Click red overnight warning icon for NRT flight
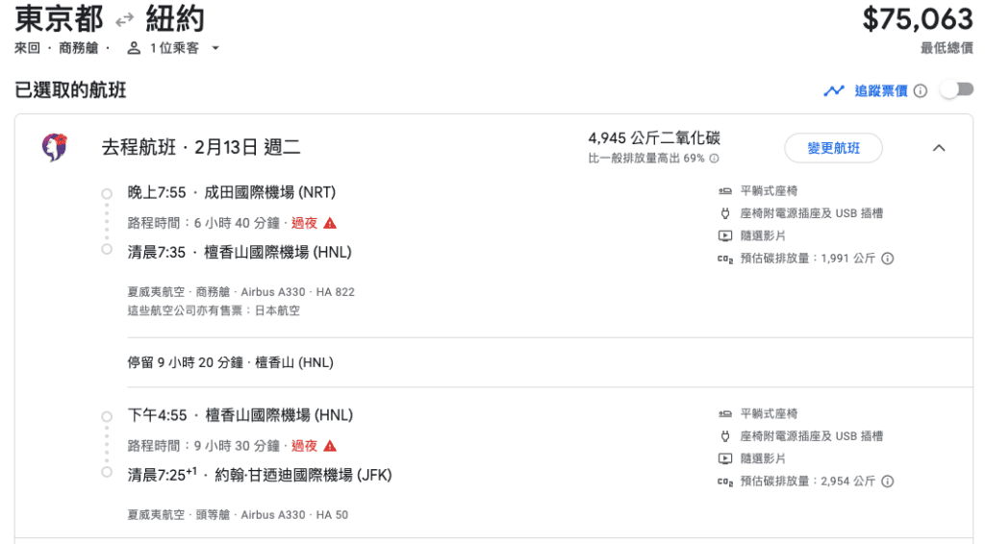This screenshot has width=985, height=544. [x=330, y=223]
